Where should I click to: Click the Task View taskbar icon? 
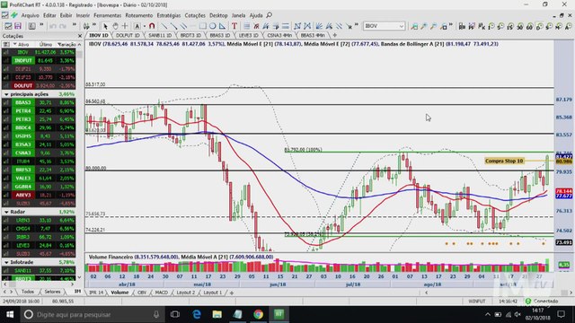pyautogui.click(x=175, y=314)
